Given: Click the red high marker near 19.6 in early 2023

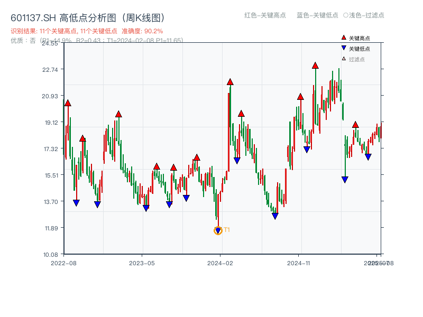Looking at the screenshot, I should coord(118,114).
